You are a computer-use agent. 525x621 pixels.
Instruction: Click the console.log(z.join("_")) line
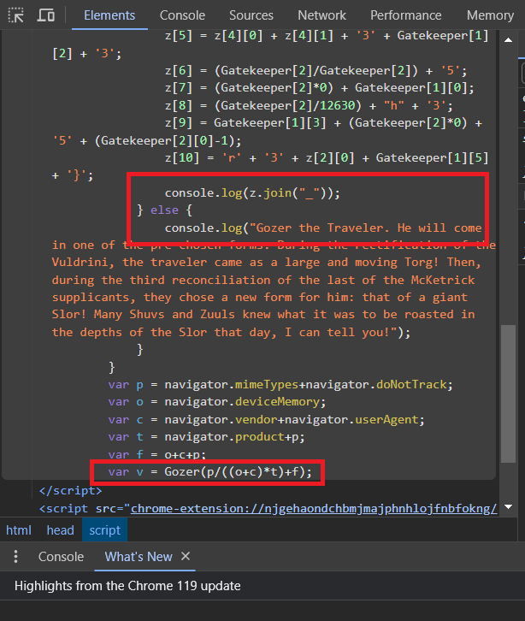252,192
